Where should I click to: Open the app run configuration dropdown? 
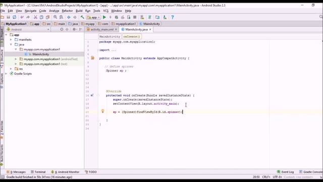[93, 17]
